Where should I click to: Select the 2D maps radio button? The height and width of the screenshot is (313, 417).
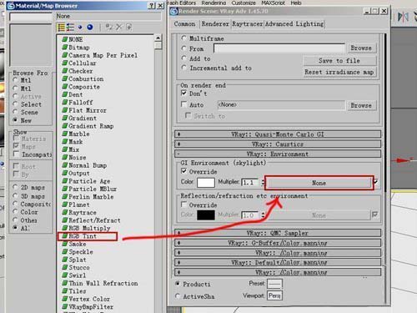[16, 187]
